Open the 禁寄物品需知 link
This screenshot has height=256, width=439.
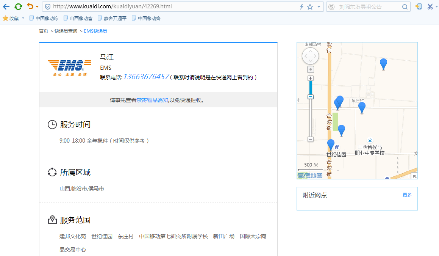152,100
